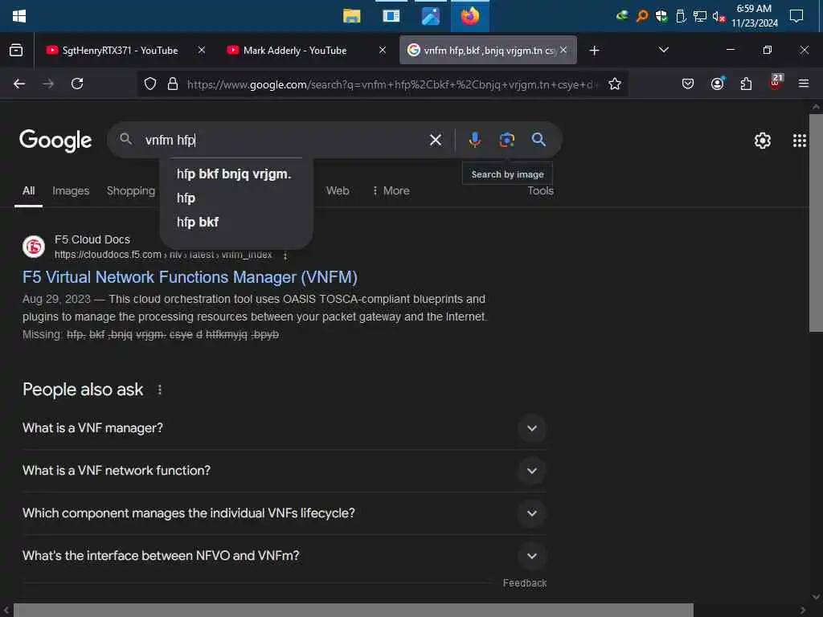
Task: Open a new tab with plus button
Action: pyautogui.click(x=594, y=51)
